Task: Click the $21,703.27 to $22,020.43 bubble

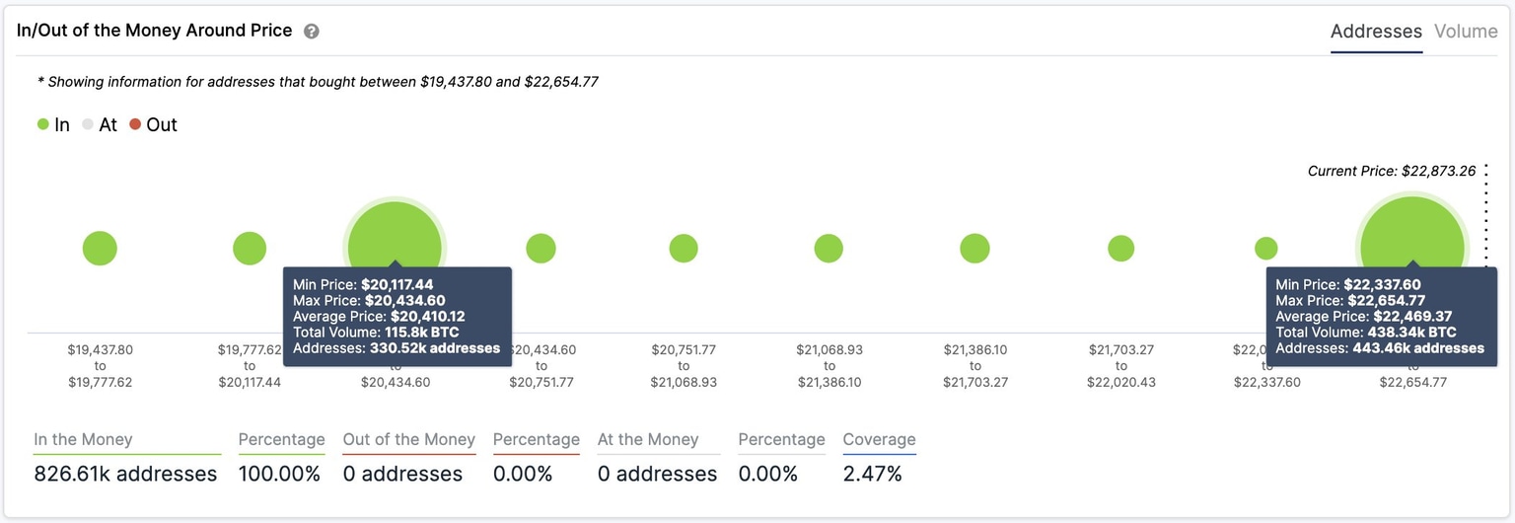Action: (x=1120, y=249)
